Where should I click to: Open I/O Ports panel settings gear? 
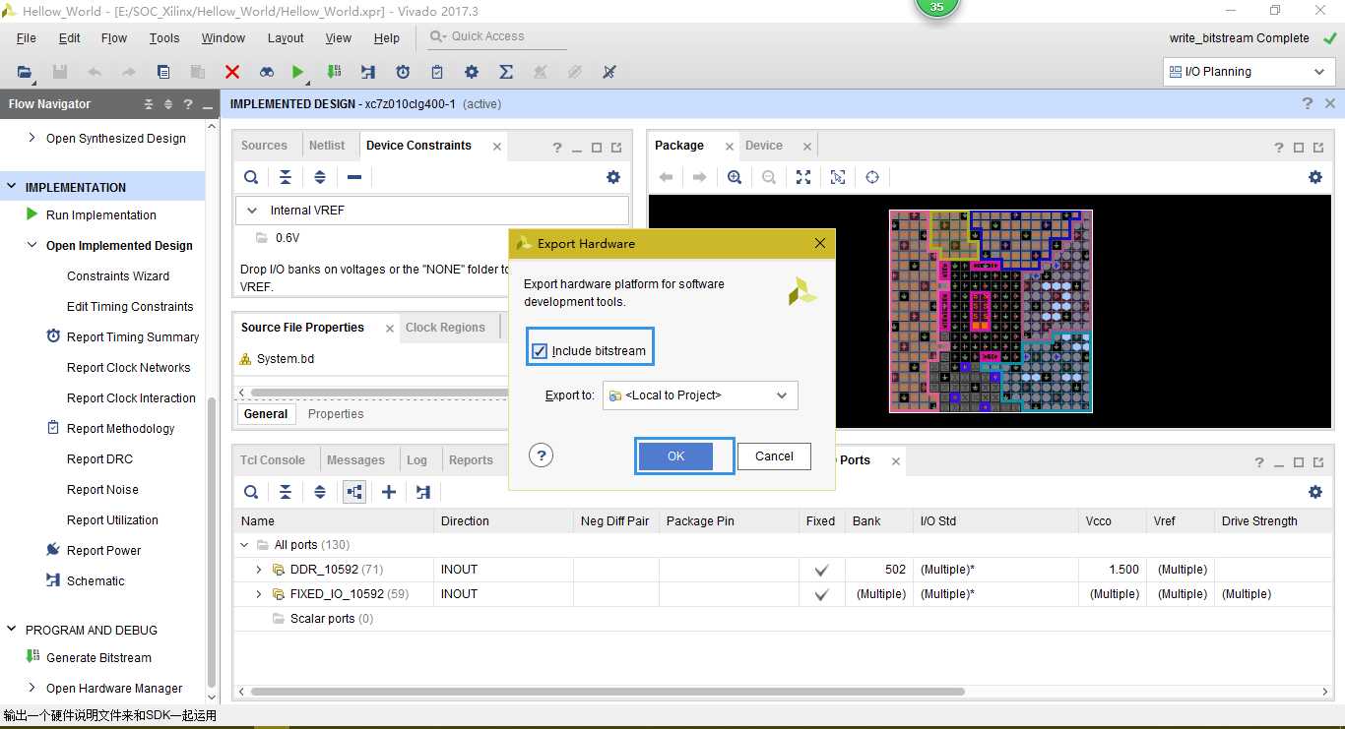1315,492
